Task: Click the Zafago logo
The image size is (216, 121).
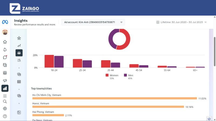Action: tap(24, 9)
